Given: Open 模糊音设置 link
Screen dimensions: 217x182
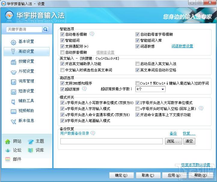Looking at the screenshot, I should click(x=105, y=52).
